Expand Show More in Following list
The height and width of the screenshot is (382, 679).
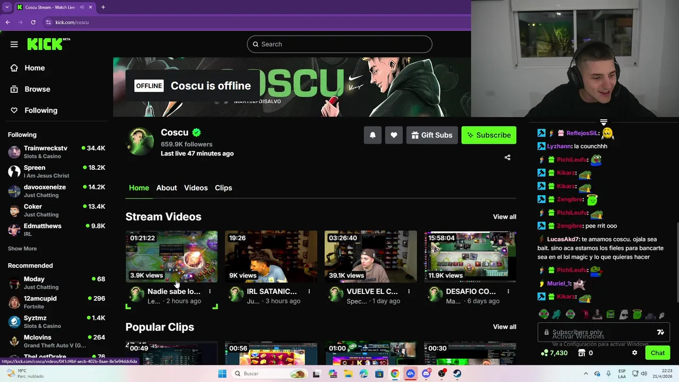[22, 248]
